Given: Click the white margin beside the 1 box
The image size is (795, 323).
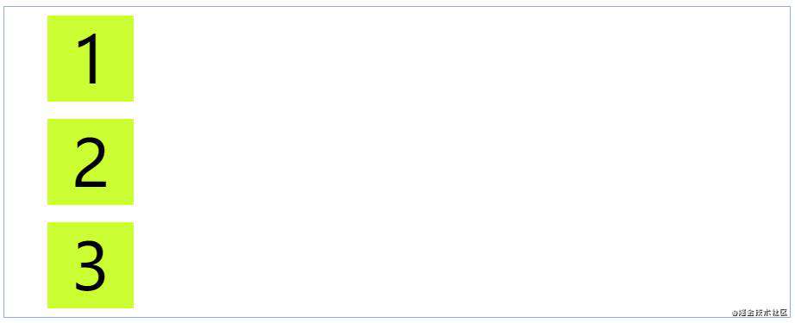Looking at the screenshot, I should pyautogui.click(x=25, y=59).
